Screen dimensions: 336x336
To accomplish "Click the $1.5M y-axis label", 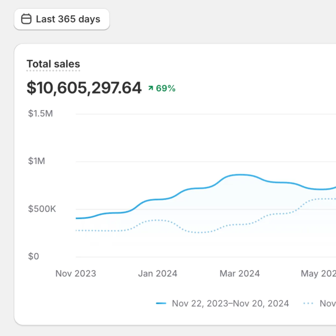I will tap(40, 113).
